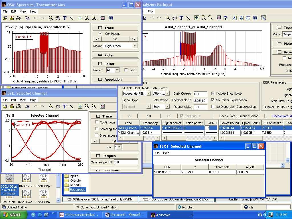292x219 pixels.
Task: Click previous trace << button in OSA window
Action: (x=98, y=39)
